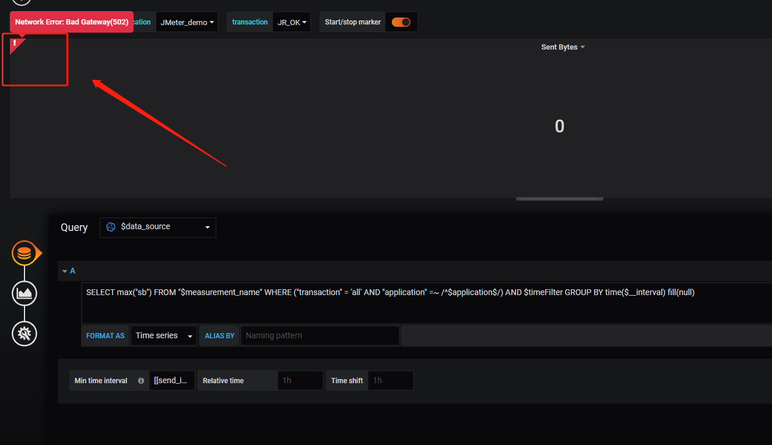Collapse query A with its arrow
The width and height of the screenshot is (772, 445).
click(x=65, y=271)
